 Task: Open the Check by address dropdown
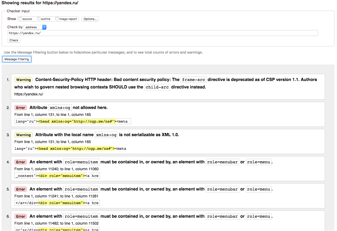pos(35,27)
